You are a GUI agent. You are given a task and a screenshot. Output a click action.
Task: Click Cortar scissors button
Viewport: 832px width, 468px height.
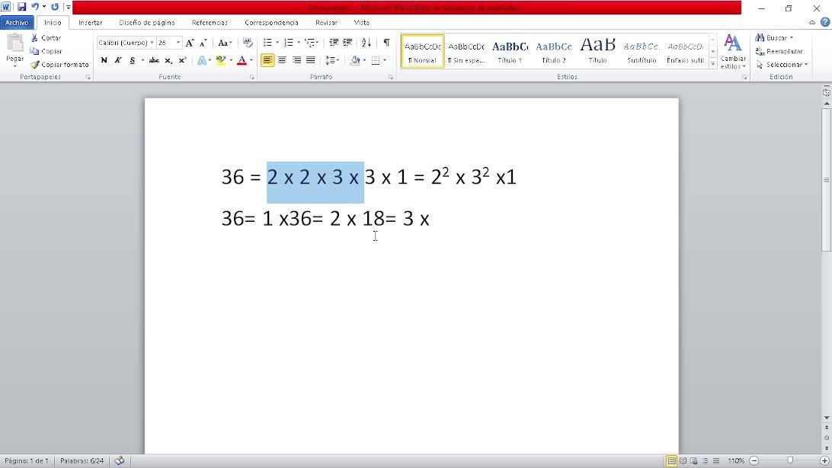coord(46,37)
